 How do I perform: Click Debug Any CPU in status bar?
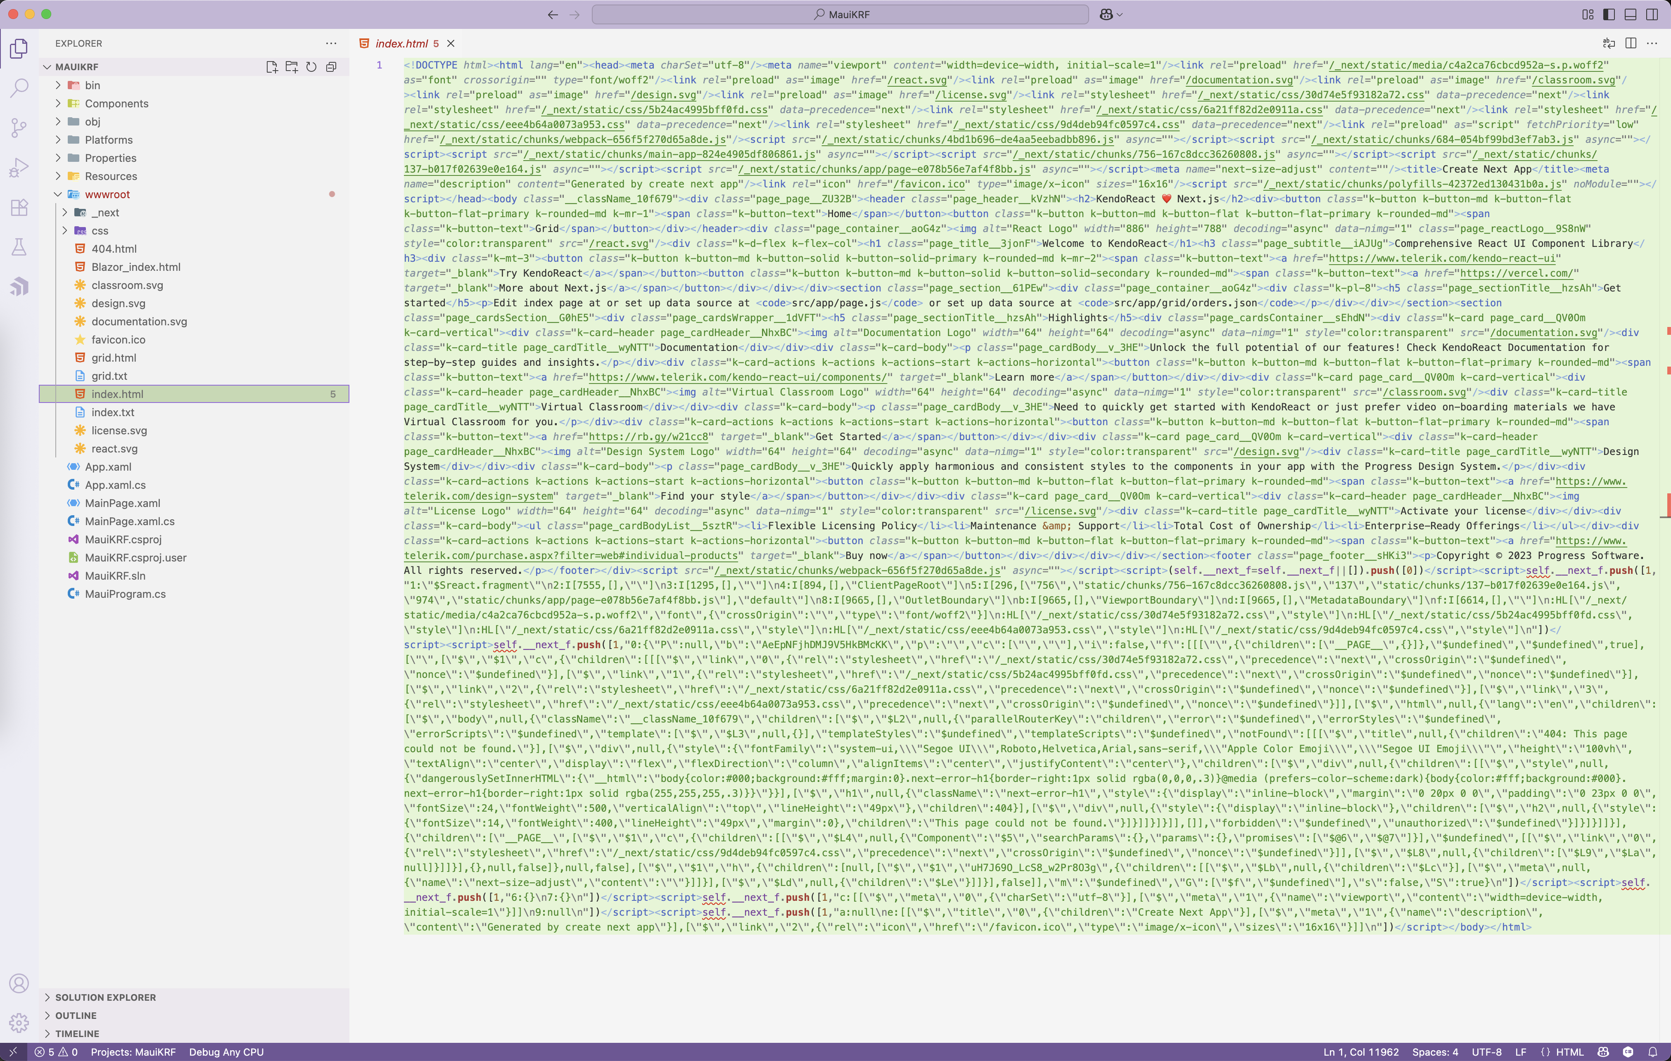point(226,1052)
